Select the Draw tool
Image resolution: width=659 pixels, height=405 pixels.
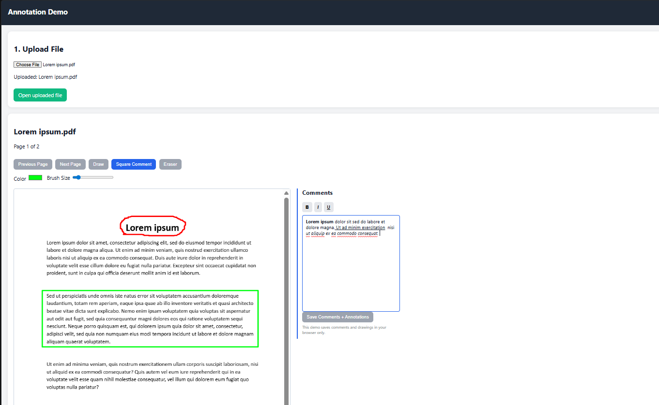coord(98,164)
